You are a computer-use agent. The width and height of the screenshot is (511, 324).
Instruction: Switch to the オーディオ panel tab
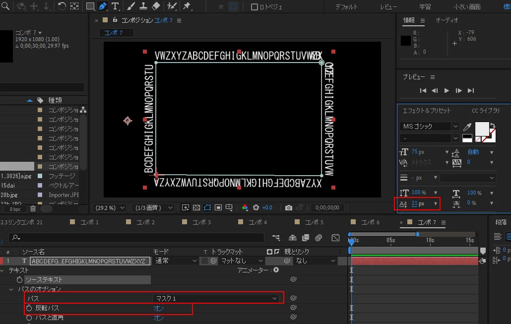pyautogui.click(x=447, y=20)
